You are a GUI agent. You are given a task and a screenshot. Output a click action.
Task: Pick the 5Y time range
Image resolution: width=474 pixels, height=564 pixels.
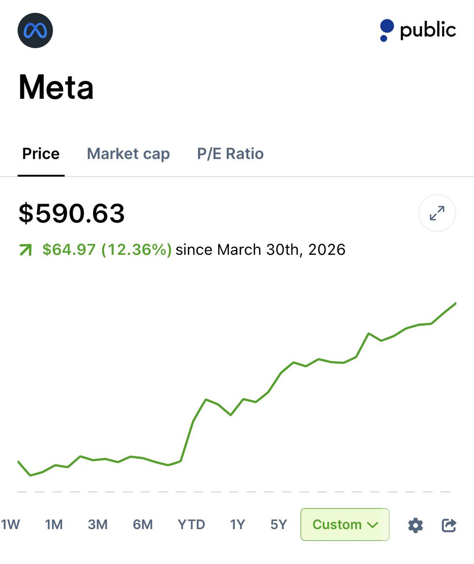(x=278, y=525)
